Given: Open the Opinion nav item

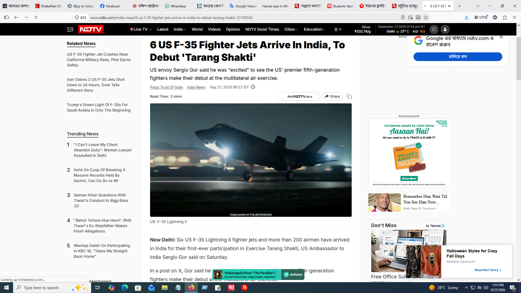Looking at the screenshot, I should [x=233, y=29].
